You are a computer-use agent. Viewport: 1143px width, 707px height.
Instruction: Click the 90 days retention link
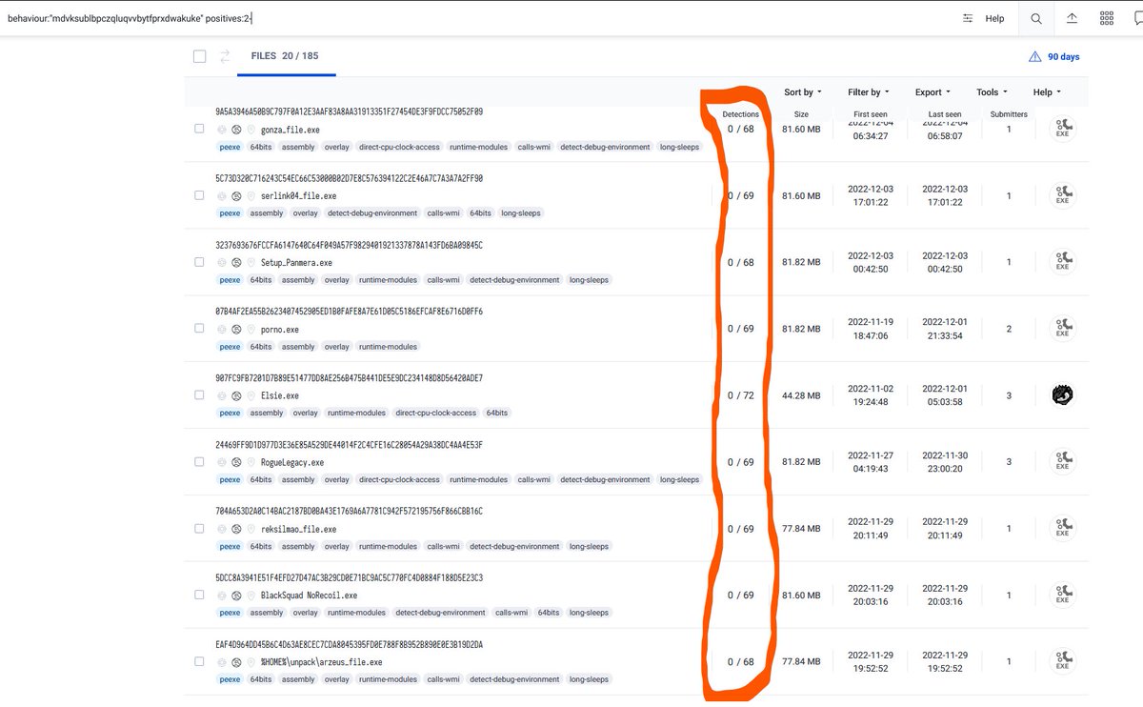(x=1063, y=57)
